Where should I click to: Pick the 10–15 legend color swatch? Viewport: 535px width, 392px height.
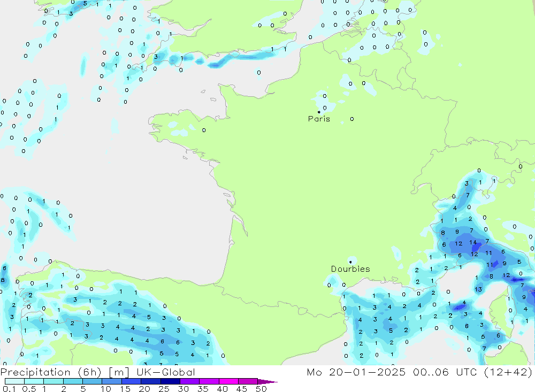tap(112, 381)
